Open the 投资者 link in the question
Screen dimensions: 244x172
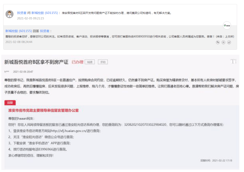pos(22,13)
